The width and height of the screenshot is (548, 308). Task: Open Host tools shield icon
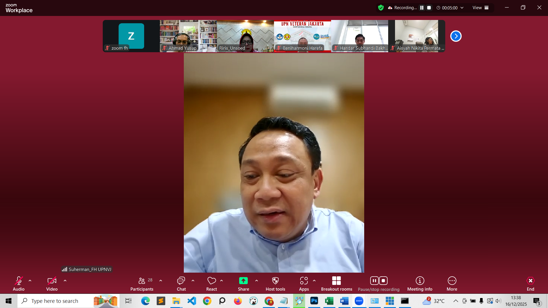click(x=275, y=281)
